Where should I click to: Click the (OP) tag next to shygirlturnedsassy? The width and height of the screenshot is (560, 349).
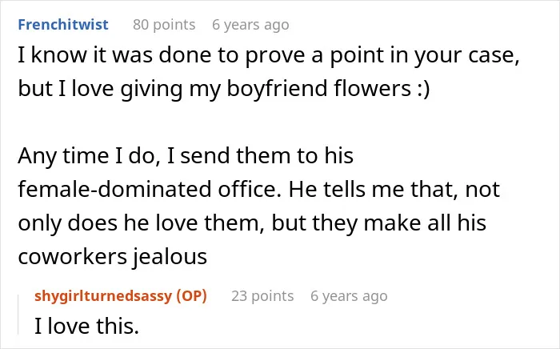coord(192,296)
